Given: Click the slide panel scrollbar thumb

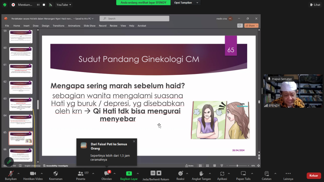Looking at the screenshot, I should click(38, 105).
